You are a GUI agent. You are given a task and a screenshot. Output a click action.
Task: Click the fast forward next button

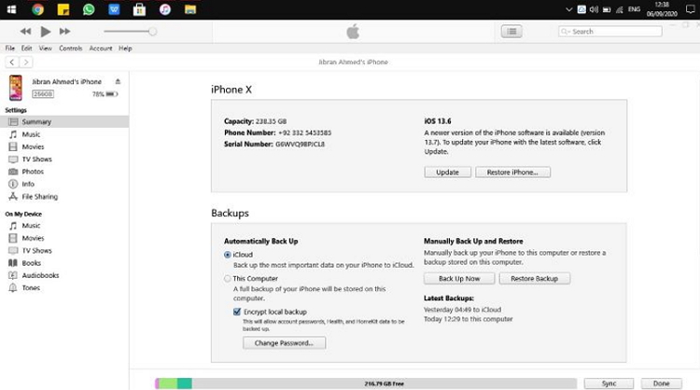pos(64,31)
